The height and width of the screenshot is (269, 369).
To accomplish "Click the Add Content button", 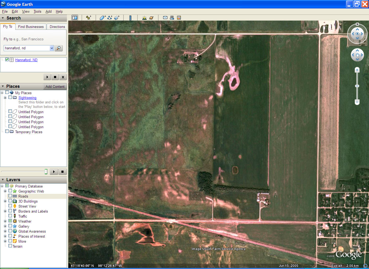I will click(x=55, y=87).
